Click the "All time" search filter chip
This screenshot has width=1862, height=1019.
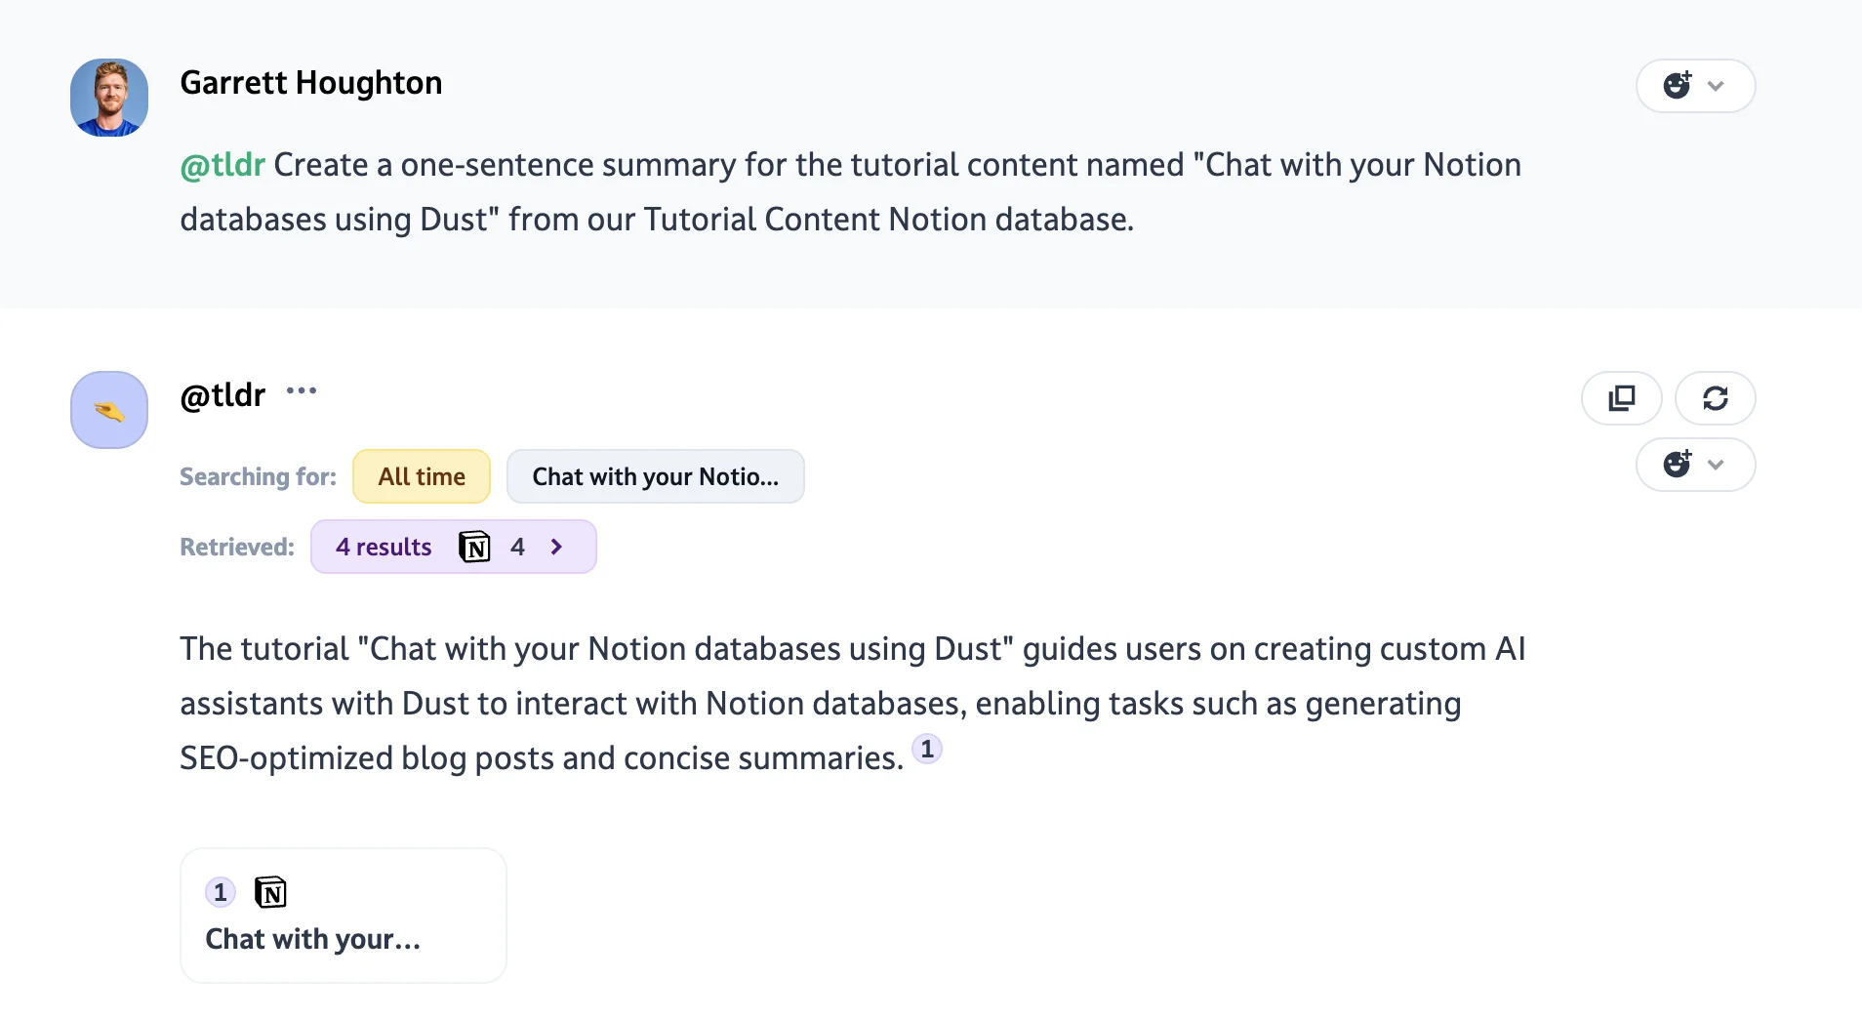[x=422, y=476]
